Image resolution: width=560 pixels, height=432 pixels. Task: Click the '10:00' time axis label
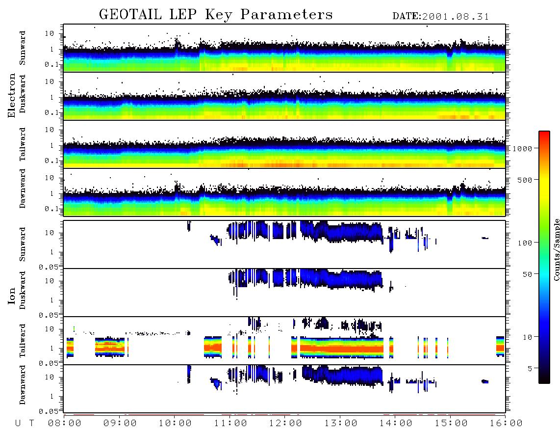pos(175,424)
